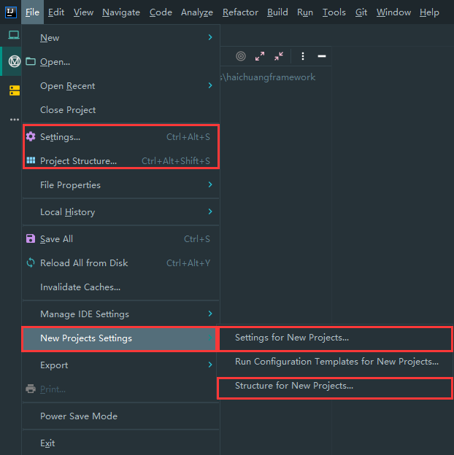Click the yellow structure sidebar icon
454x455 pixels.
14,90
